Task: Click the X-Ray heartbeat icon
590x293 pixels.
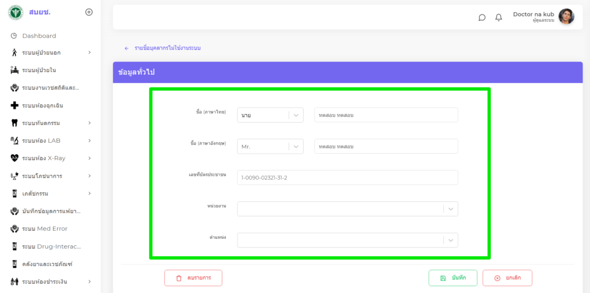Action: 14,158
